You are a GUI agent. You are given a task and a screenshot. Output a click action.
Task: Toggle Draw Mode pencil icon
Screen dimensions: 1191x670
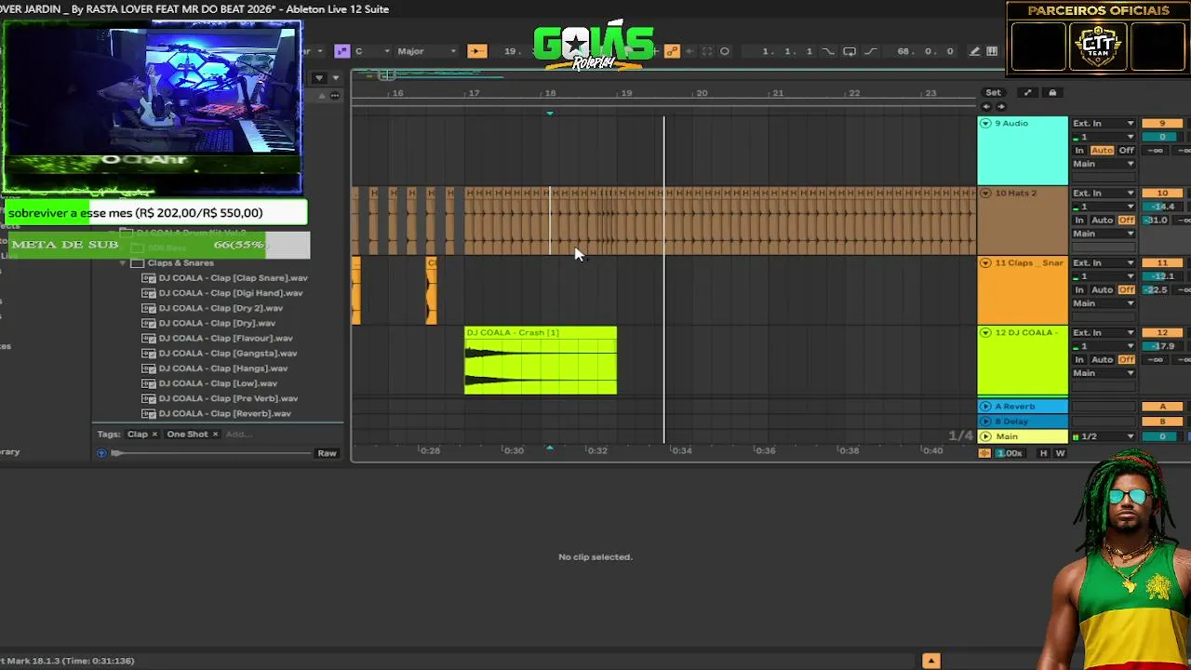coord(975,51)
